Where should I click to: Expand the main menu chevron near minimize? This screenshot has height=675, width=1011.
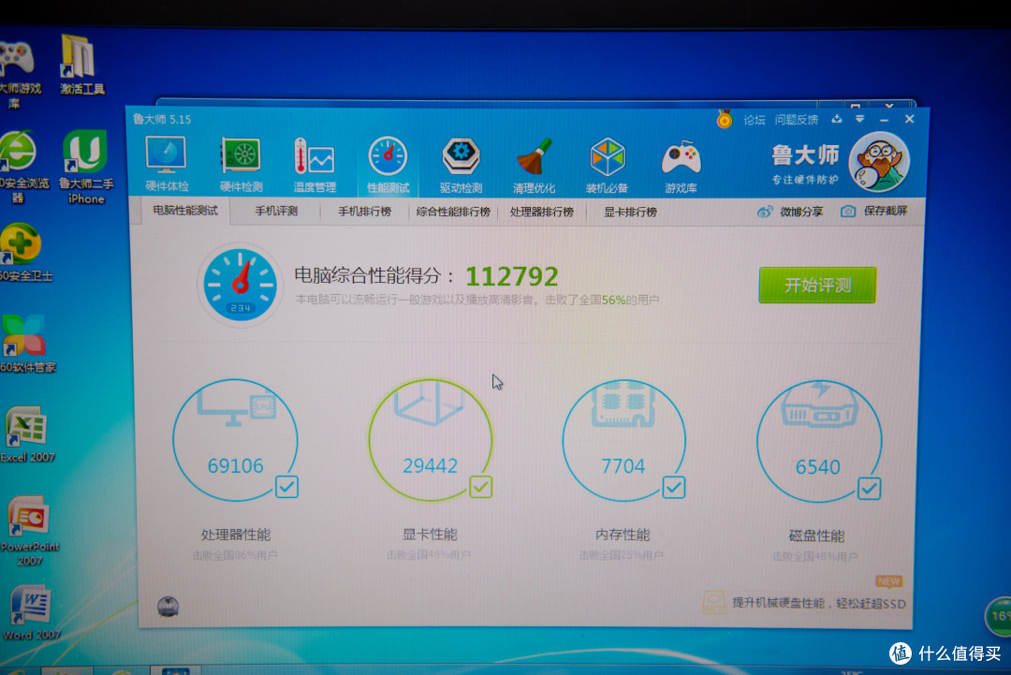tap(861, 120)
